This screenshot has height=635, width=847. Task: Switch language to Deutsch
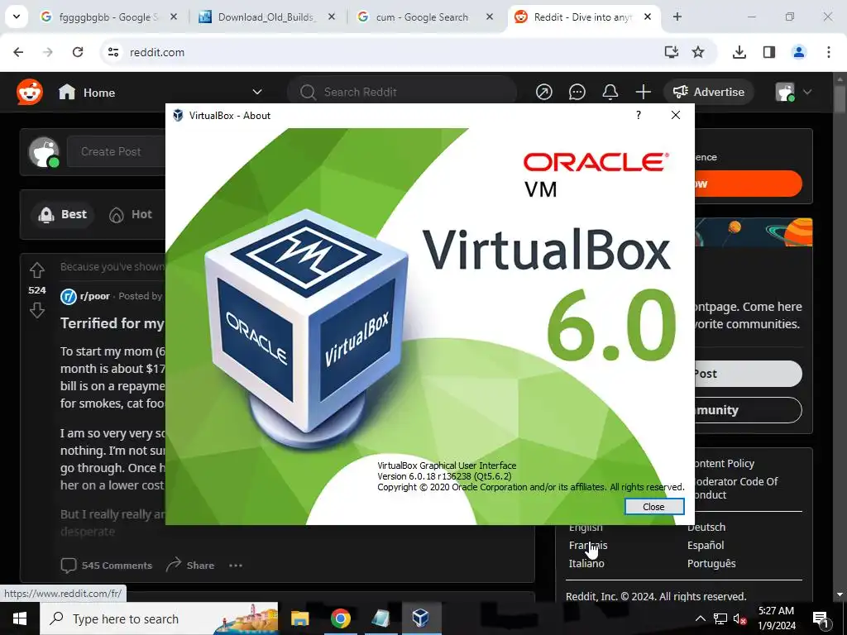pos(706,528)
